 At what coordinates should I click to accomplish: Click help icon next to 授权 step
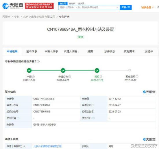pyautogui.click(x=101, y=77)
